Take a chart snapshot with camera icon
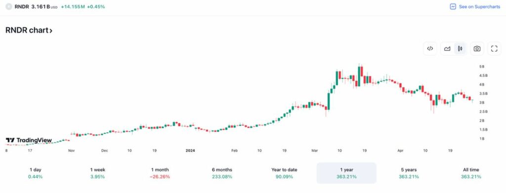This screenshot has height=193, width=506. pos(477,49)
